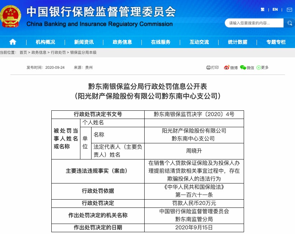295x234 pixels.
Task: Click the home icon in navigation bar
Action: [13, 42]
